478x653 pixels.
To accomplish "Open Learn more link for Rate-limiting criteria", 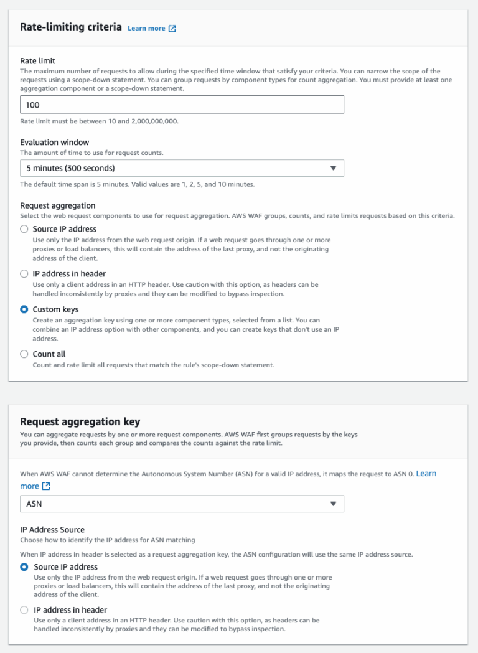I will point(146,27).
